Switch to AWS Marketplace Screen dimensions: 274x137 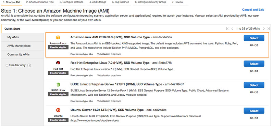pyautogui.click(x=19, y=46)
